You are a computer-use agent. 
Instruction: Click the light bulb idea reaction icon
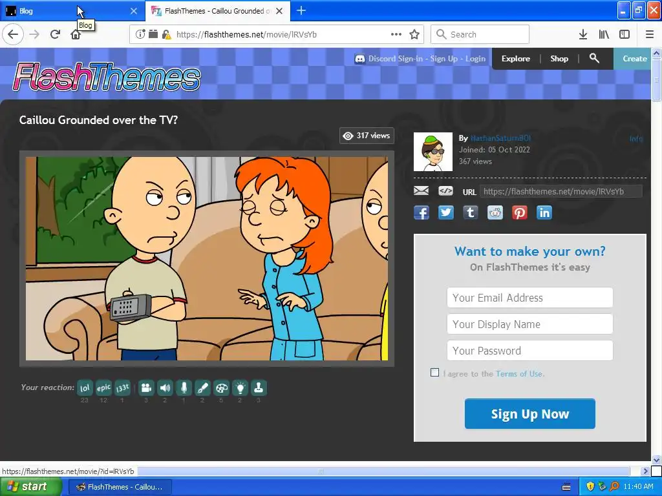(x=240, y=388)
